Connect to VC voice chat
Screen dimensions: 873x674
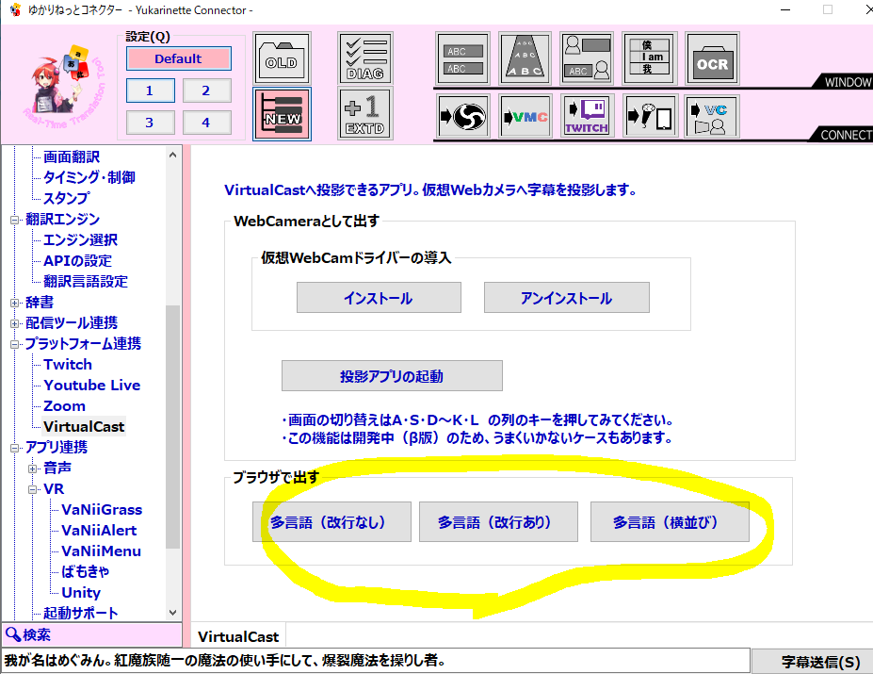(x=712, y=116)
